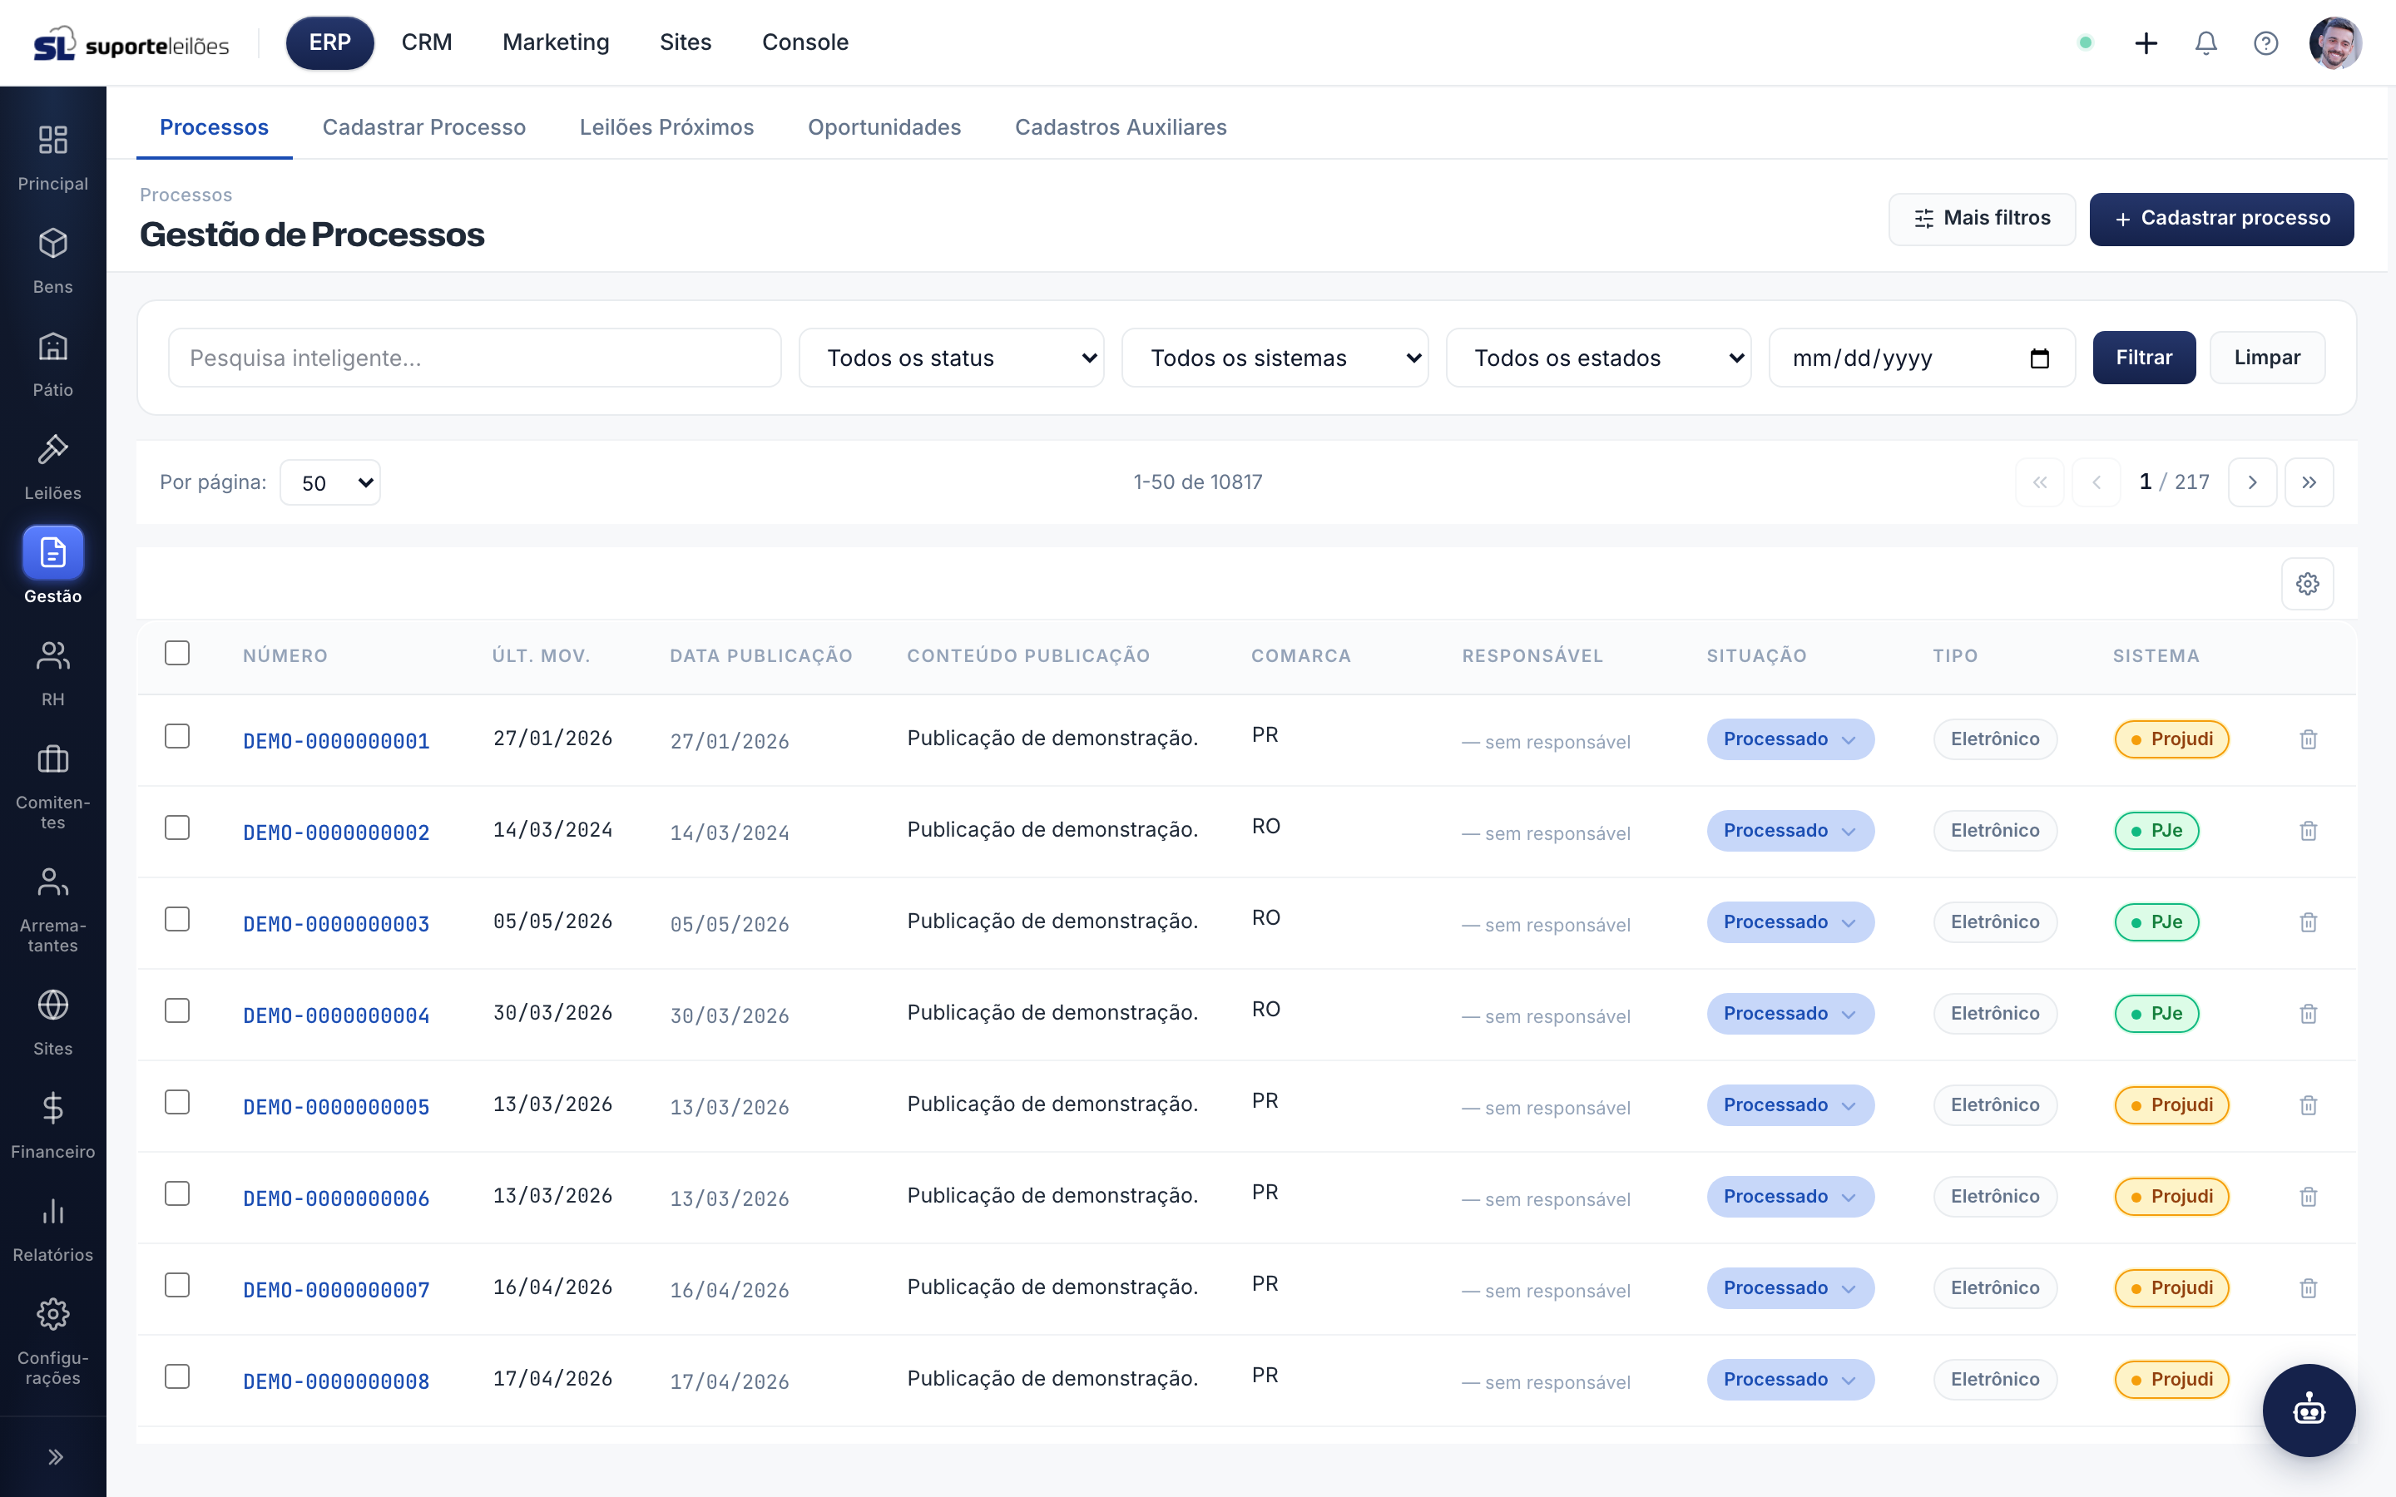Click the plus icon in top bar

point(2146,42)
